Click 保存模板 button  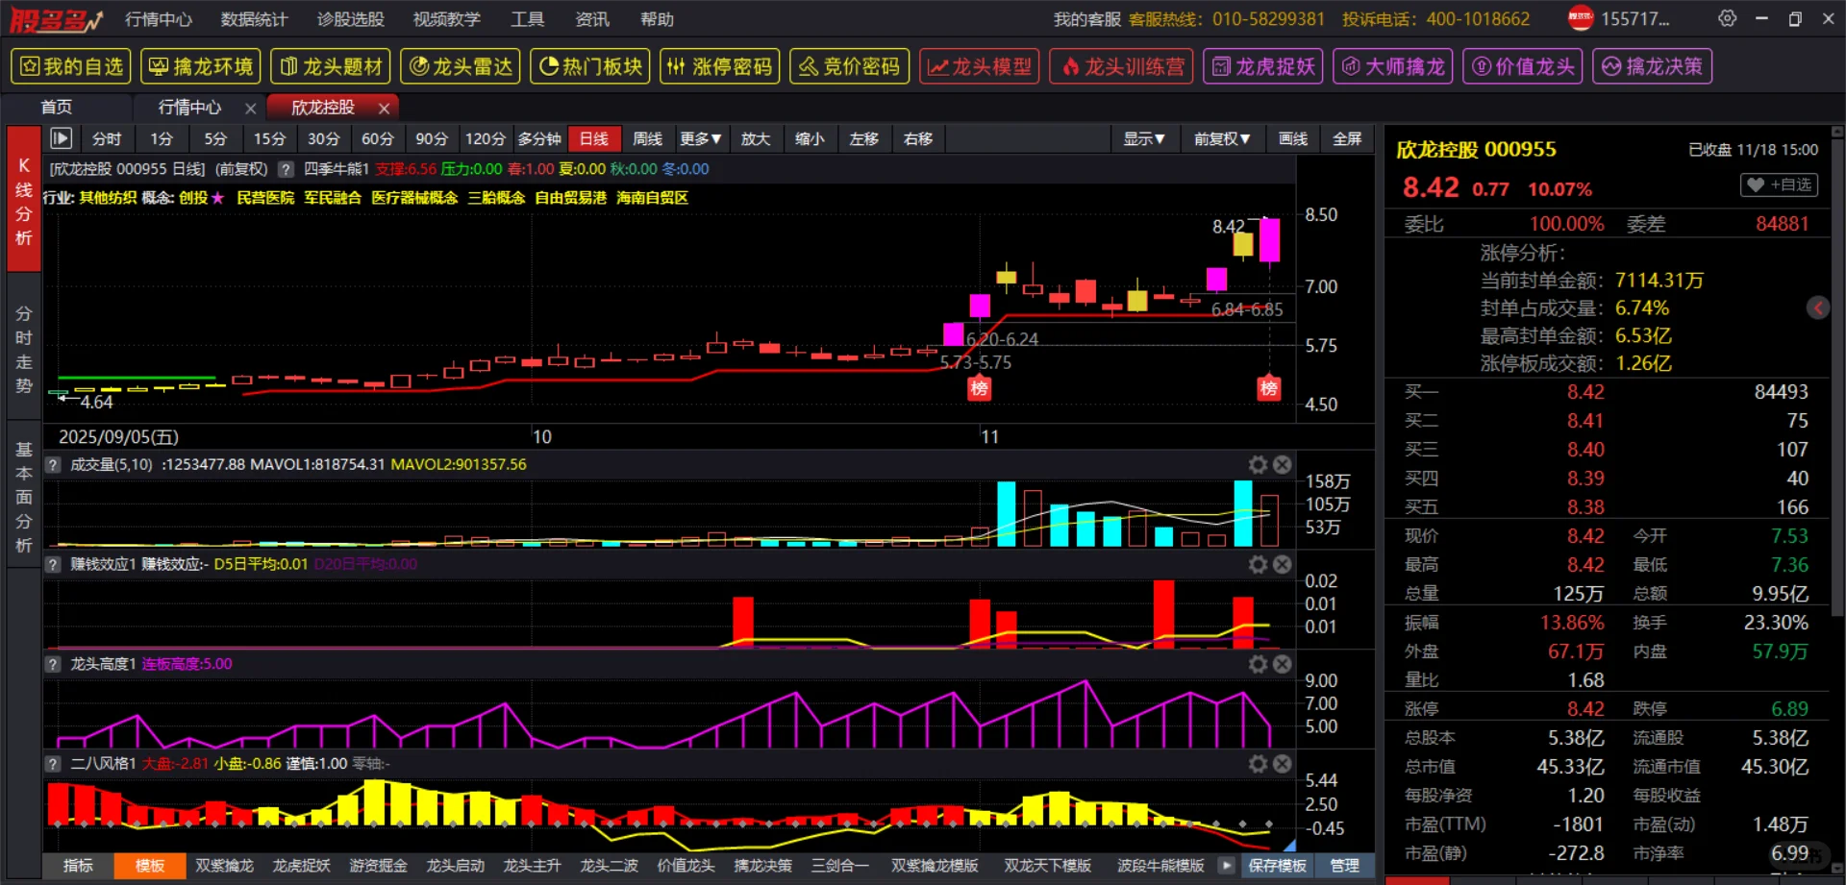[1277, 866]
